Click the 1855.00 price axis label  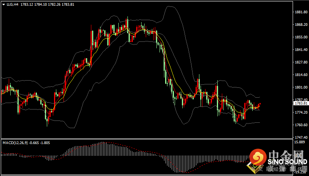click(x=301, y=37)
